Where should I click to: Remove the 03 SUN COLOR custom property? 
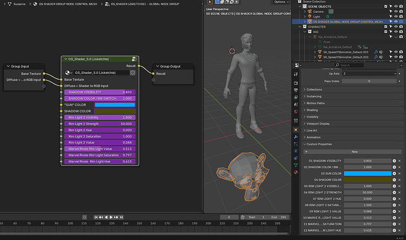coord(400,174)
